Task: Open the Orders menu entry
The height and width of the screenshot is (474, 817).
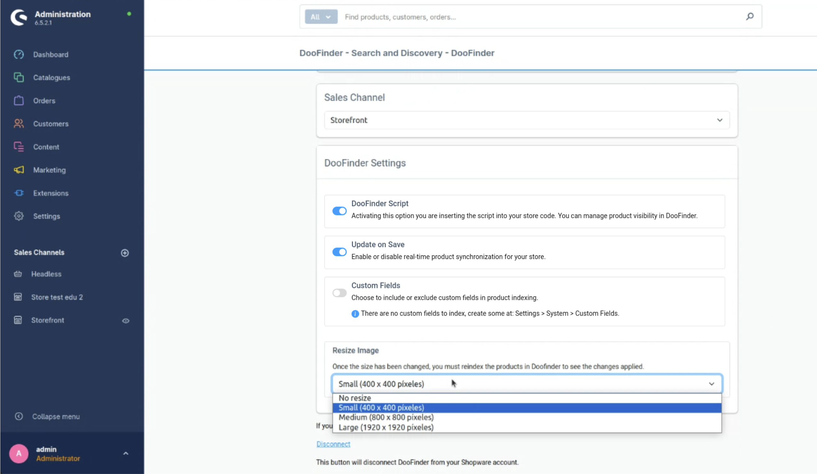Action: [44, 100]
